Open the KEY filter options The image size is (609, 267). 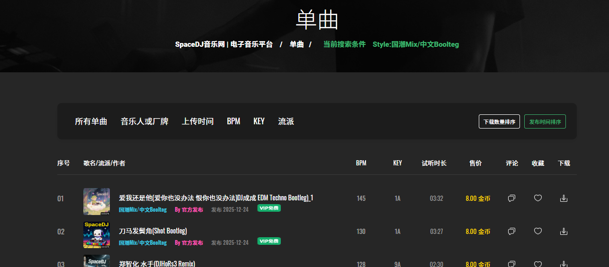click(259, 121)
